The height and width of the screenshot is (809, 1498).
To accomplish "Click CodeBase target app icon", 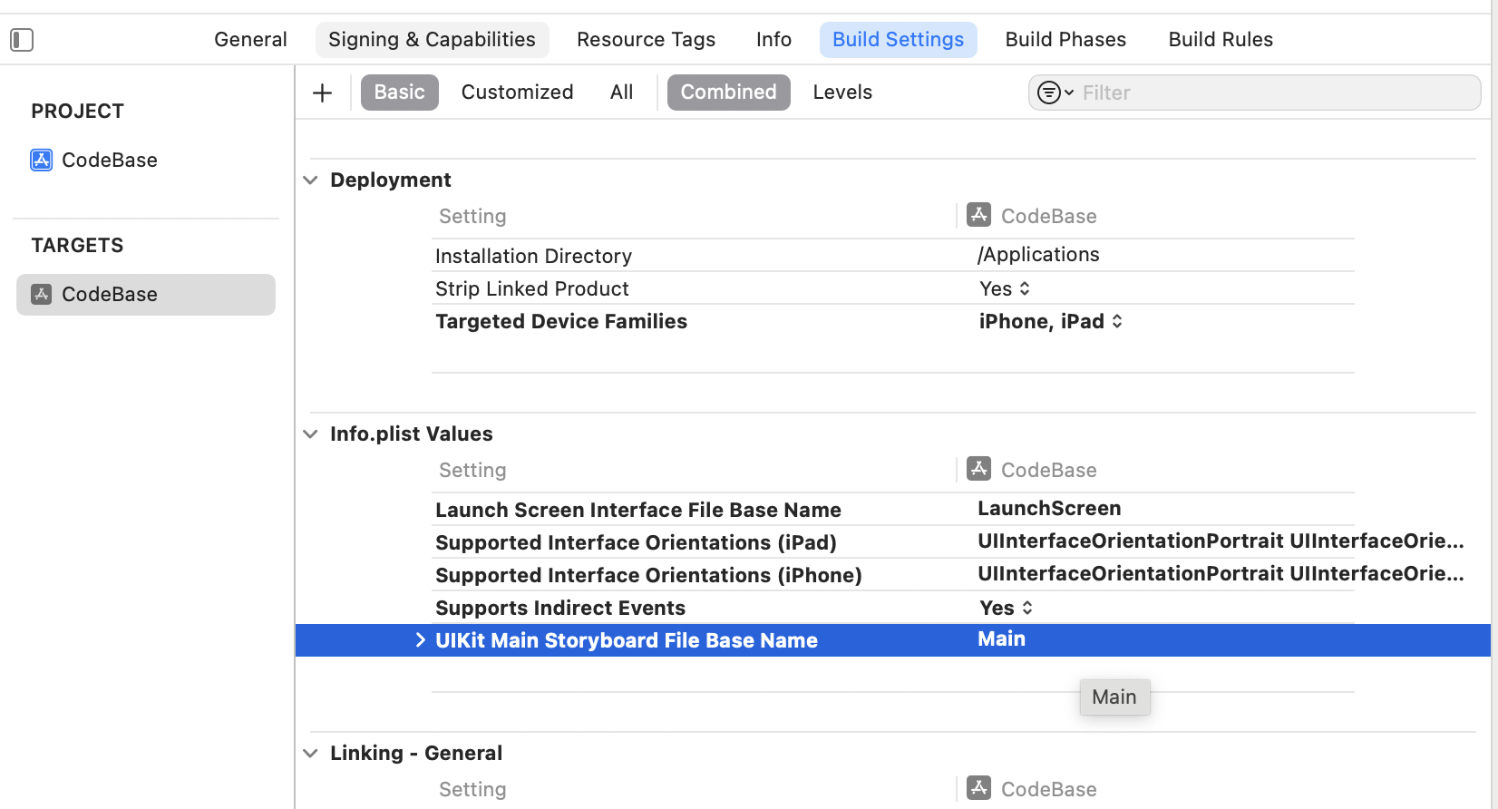I will click(42, 295).
